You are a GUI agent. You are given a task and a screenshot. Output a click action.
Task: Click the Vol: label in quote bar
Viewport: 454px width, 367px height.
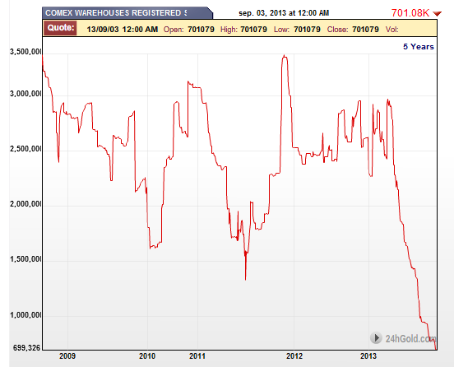392,30
